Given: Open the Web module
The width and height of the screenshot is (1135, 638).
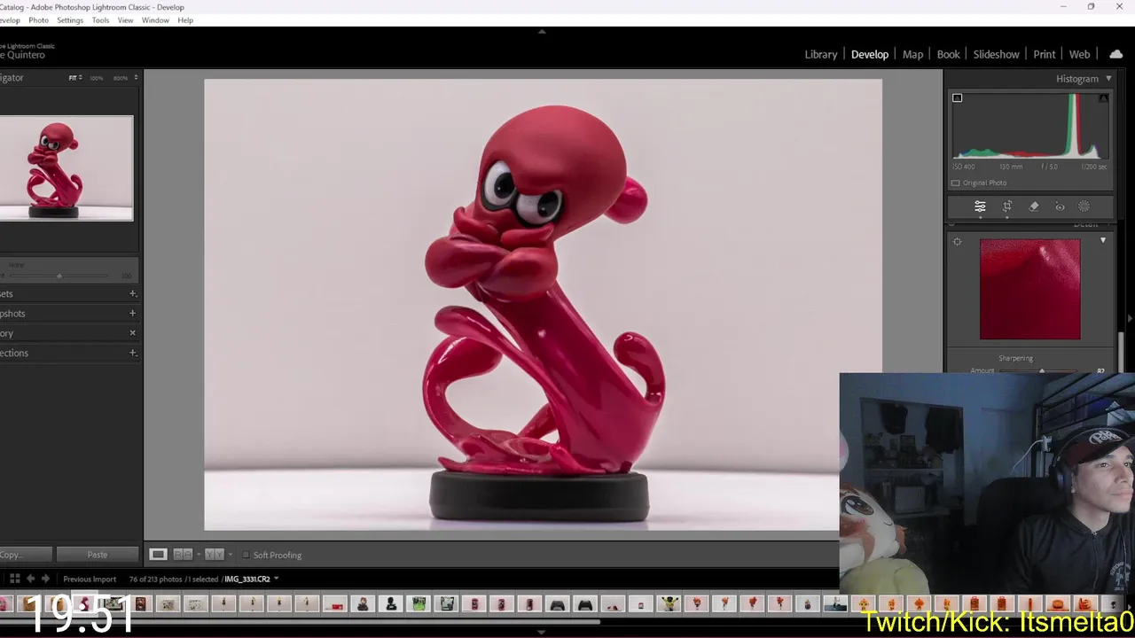Looking at the screenshot, I should click(1079, 54).
